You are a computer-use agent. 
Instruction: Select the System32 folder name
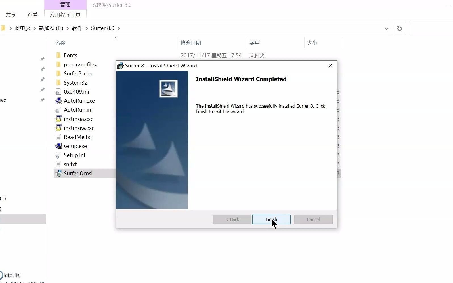click(76, 83)
